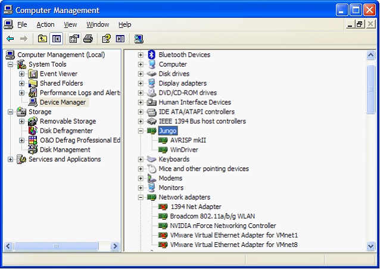Click the right pane scroll down arrow
Screen dimensions: 380x269
pos(371,246)
